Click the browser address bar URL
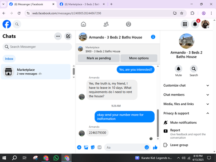Image resolution: width=216 pixels, height=162 pixels. click(x=67, y=13)
